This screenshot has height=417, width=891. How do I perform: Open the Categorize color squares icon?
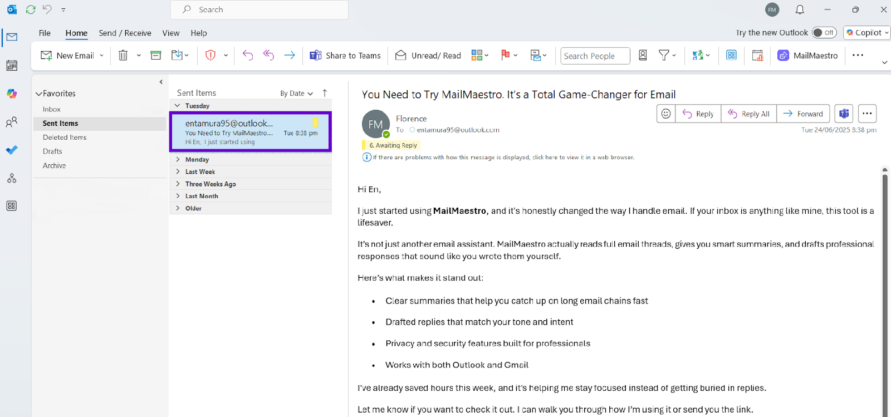[477, 55]
